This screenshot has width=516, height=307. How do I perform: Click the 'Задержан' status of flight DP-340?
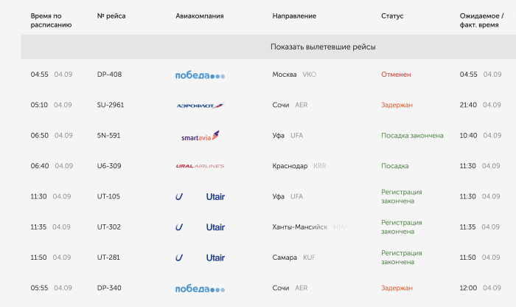coord(397,288)
